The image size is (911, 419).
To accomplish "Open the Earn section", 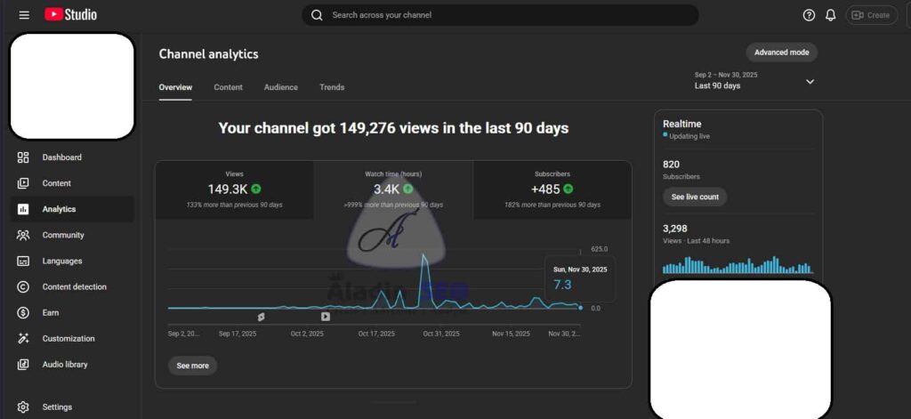I will pos(52,312).
